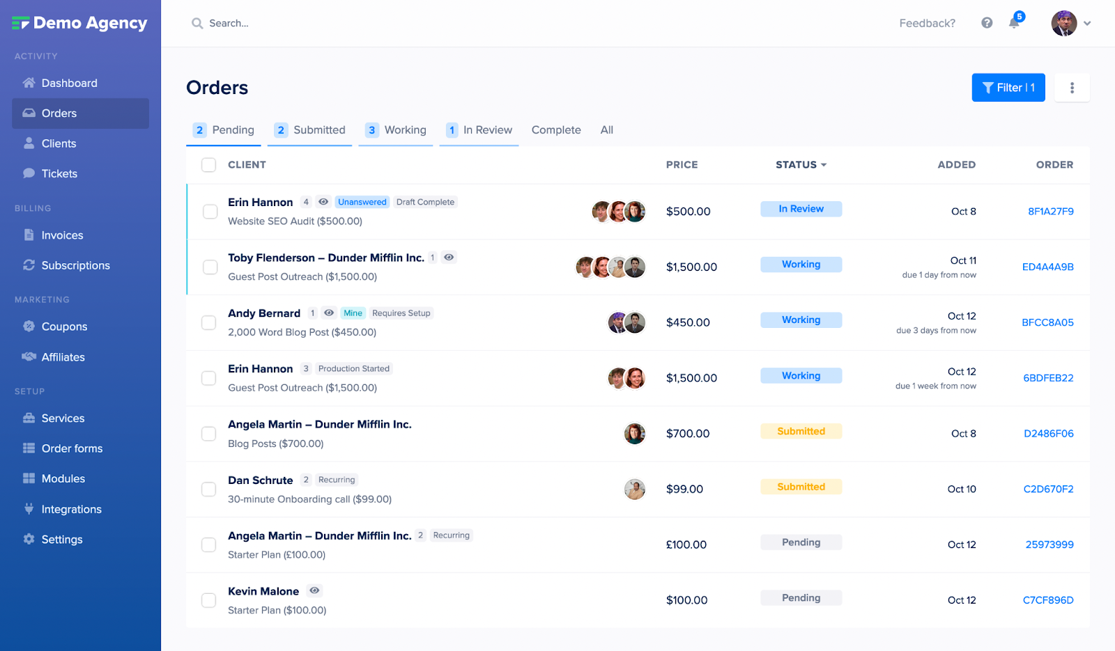Click the Filter button

pos(1008,87)
